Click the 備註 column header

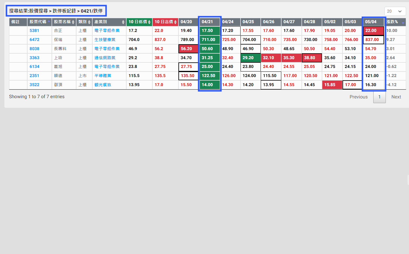(x=18, y=22)
